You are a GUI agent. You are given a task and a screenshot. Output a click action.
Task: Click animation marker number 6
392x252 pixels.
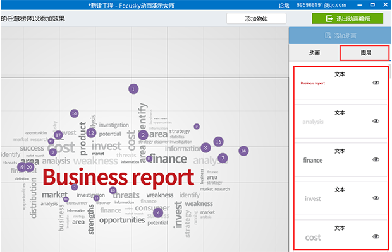pyautogui.click(x=21, y=167)
